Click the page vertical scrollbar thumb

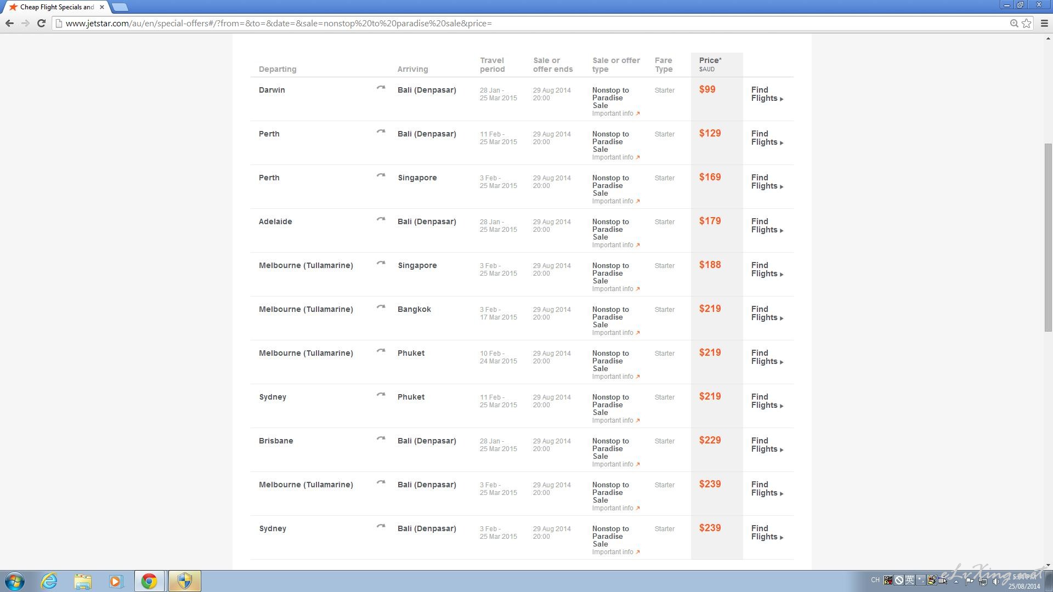click(1048, 237)
